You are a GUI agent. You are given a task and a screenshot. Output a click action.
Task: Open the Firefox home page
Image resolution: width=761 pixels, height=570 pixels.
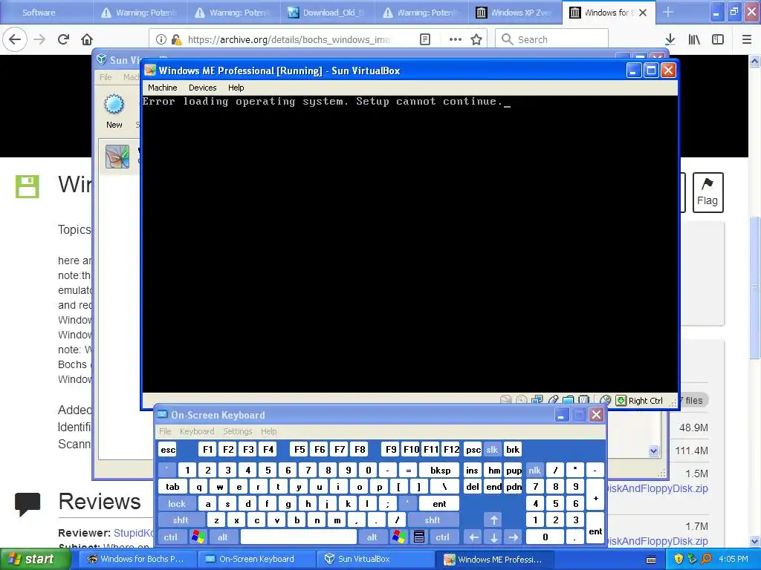(87, 39)
